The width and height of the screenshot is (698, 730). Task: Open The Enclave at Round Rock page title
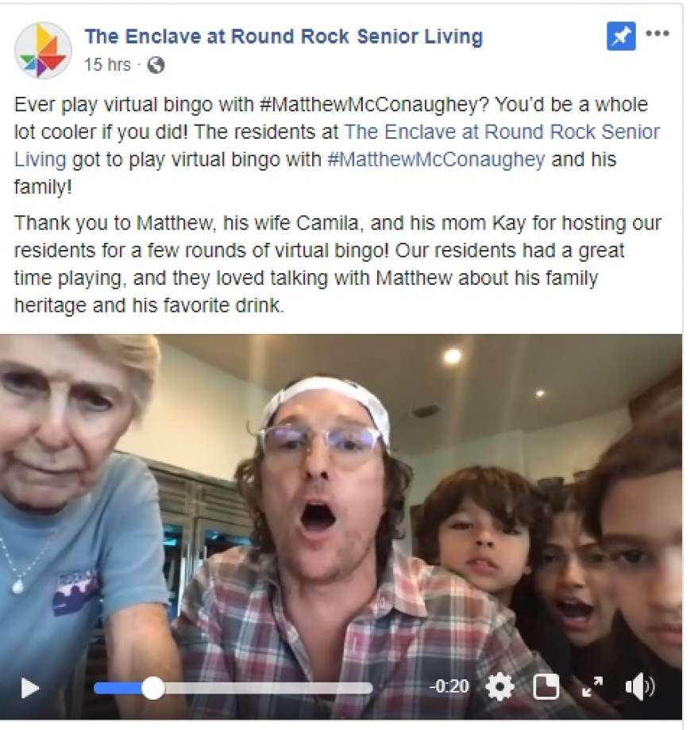(283, 36)
